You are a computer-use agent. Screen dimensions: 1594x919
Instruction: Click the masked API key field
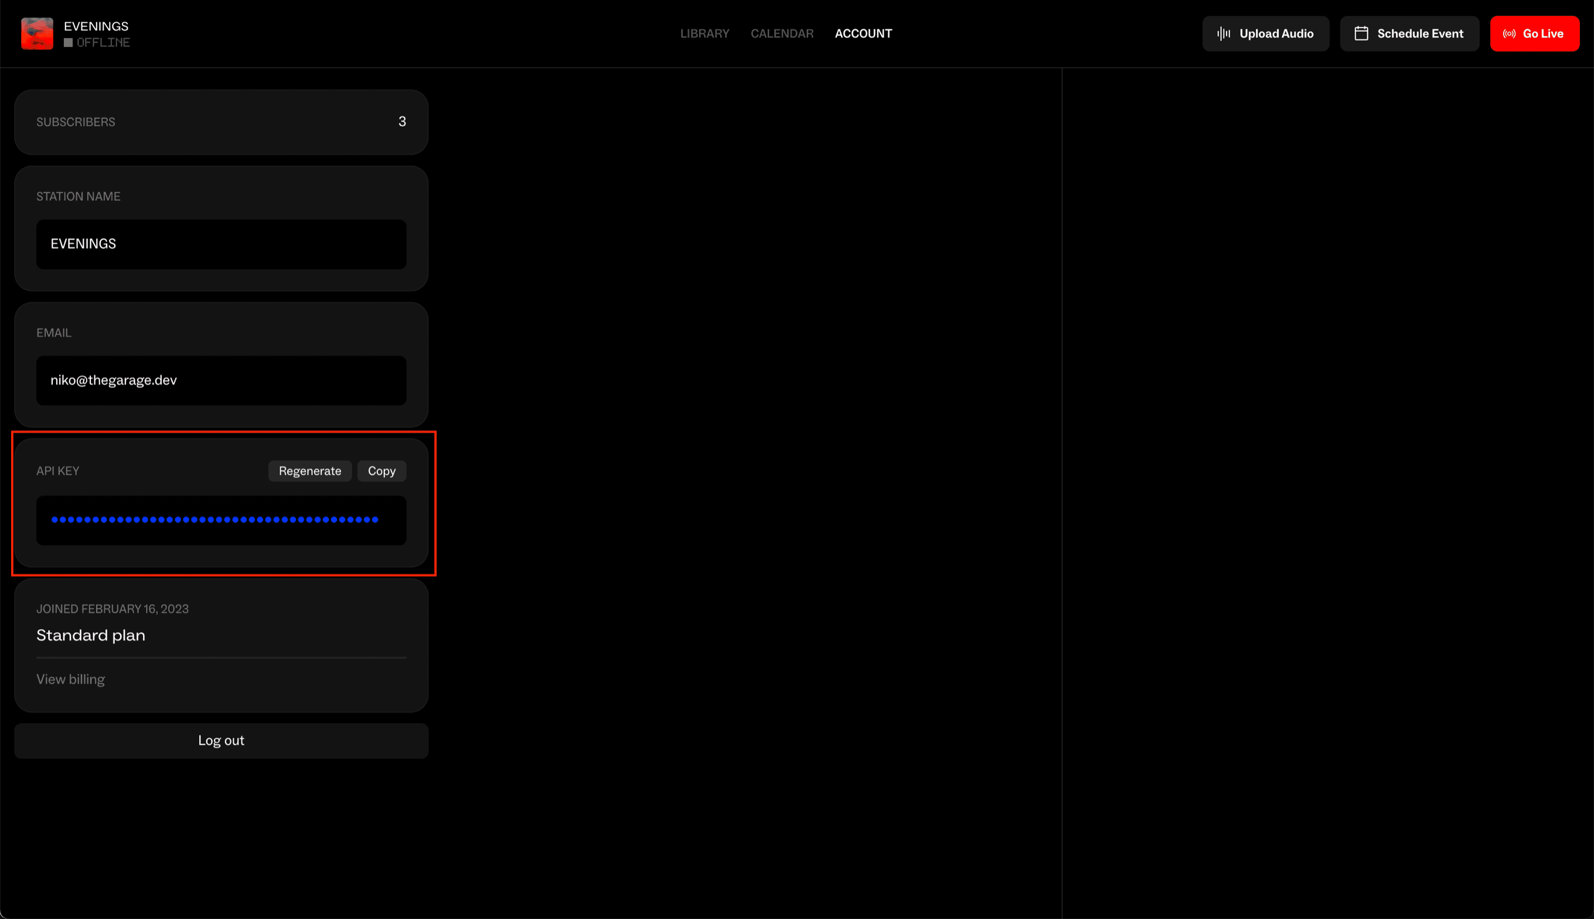(222, 520)
